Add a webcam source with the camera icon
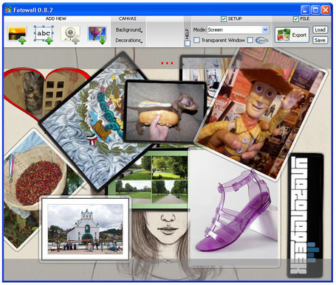 click(x=71, y=35)
